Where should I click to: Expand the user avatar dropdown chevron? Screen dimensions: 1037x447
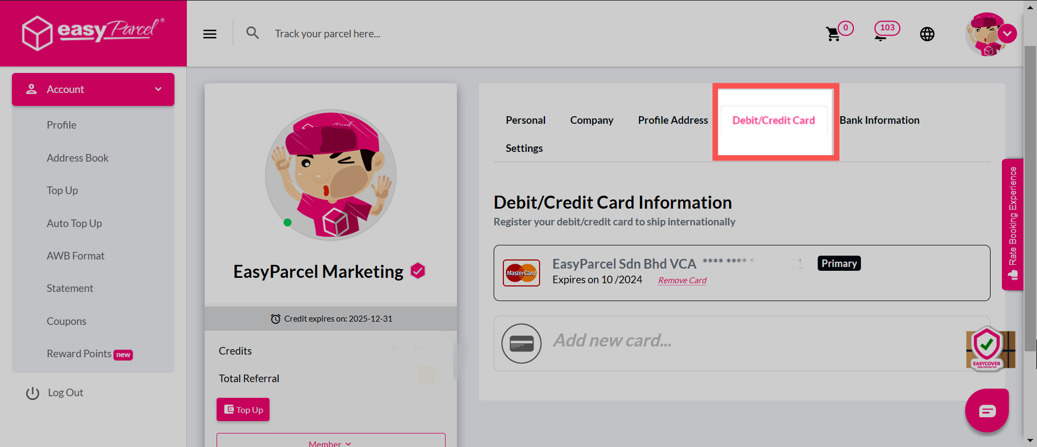1007,34
